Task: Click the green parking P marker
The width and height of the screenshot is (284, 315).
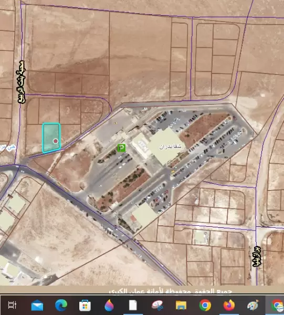Action: pos(121,148)
